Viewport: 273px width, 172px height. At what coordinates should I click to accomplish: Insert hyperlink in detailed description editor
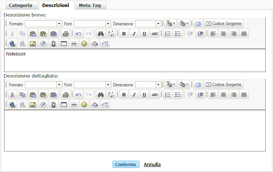[x=12, y=105]
